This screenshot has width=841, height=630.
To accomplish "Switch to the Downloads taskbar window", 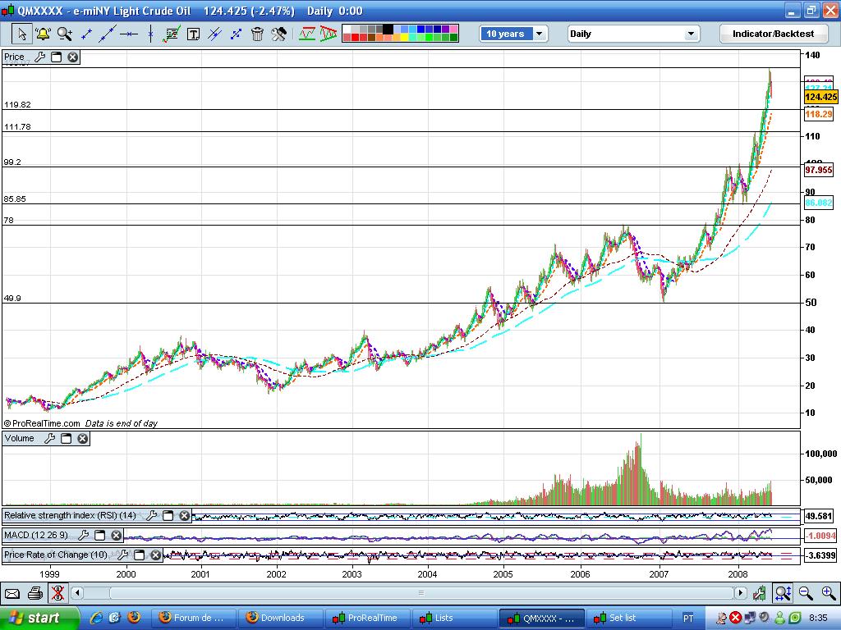I will [281, 619].
